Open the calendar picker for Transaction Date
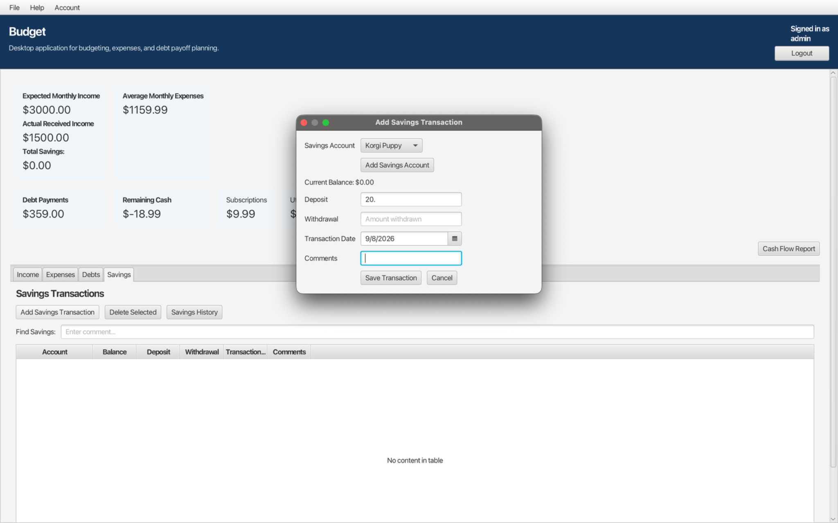 (454, 239)
